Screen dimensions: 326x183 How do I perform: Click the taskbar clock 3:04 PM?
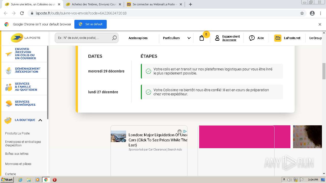[313, 180]
